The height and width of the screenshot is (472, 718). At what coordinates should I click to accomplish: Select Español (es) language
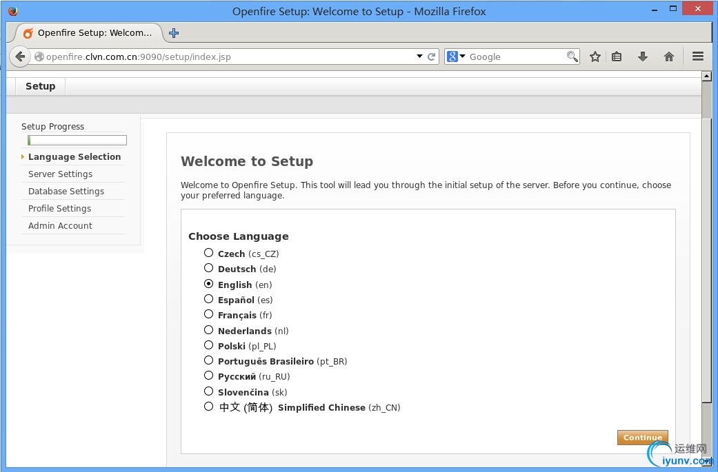[209, 299]
